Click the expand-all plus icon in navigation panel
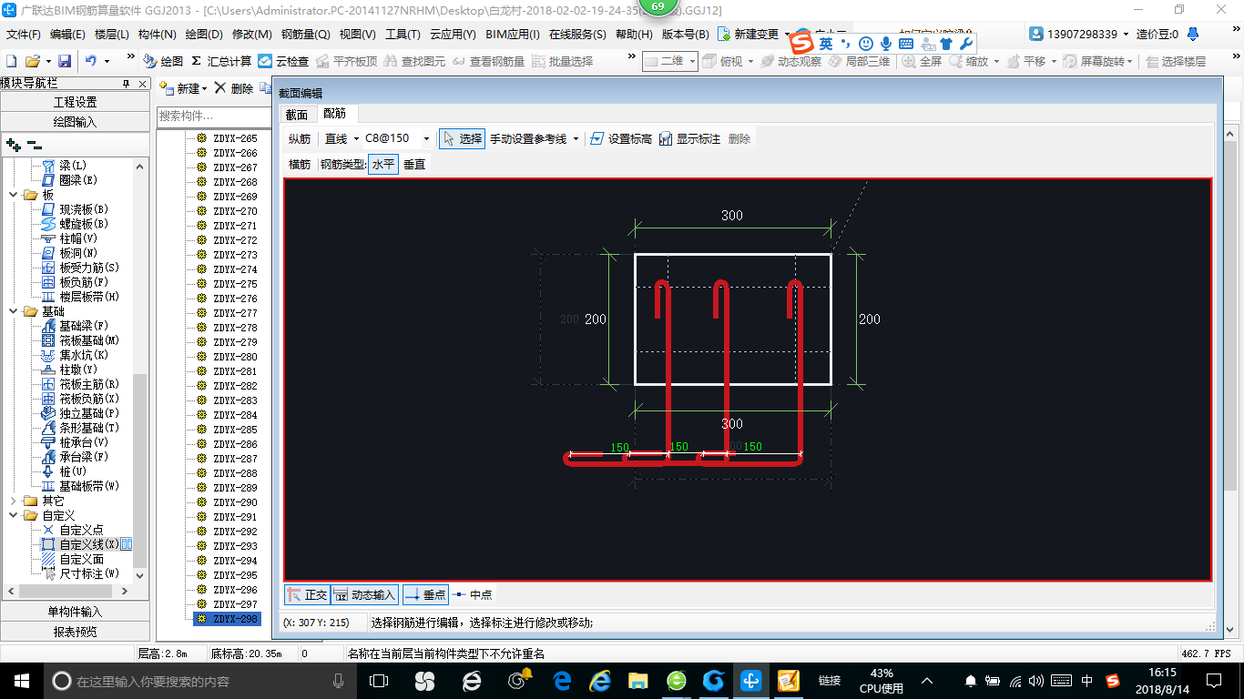 pos(13,145)
